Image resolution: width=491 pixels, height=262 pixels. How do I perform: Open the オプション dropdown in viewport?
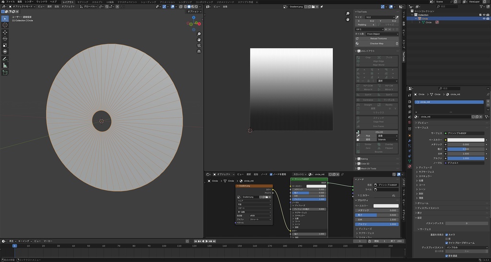coord(194,11)
